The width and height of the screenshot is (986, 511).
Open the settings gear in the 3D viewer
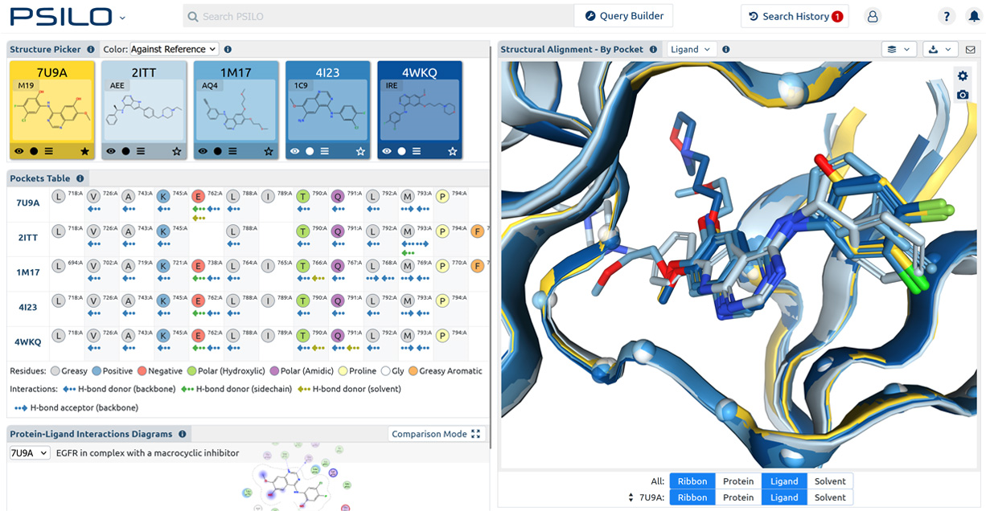click(963, 76)
